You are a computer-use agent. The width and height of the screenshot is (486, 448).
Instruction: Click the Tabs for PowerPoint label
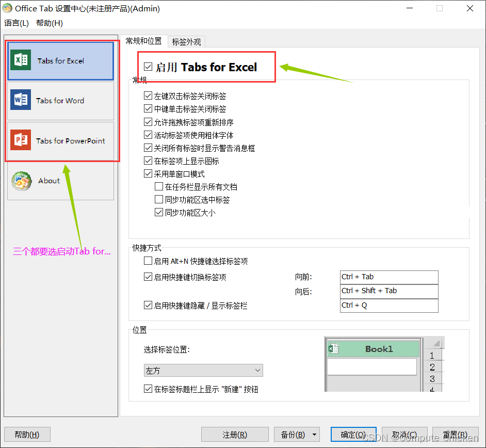click(70, 141)
